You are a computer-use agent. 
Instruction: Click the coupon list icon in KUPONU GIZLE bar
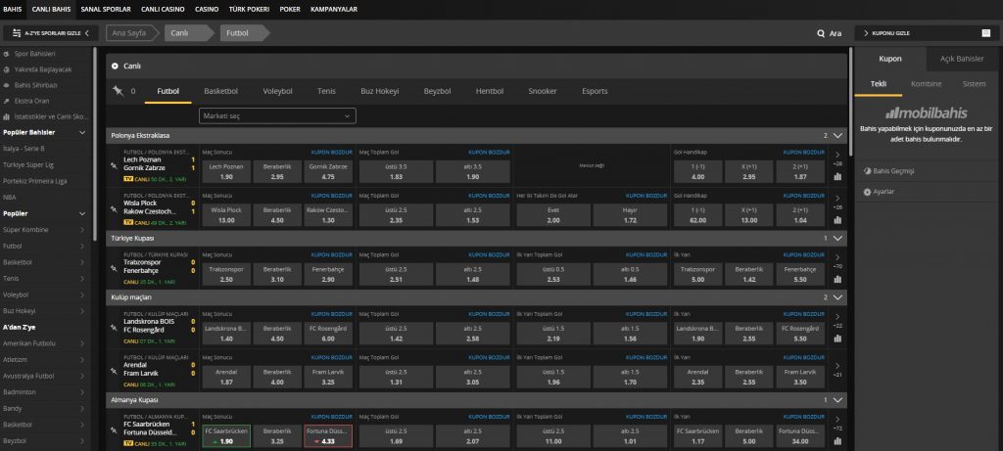point(985,33)
